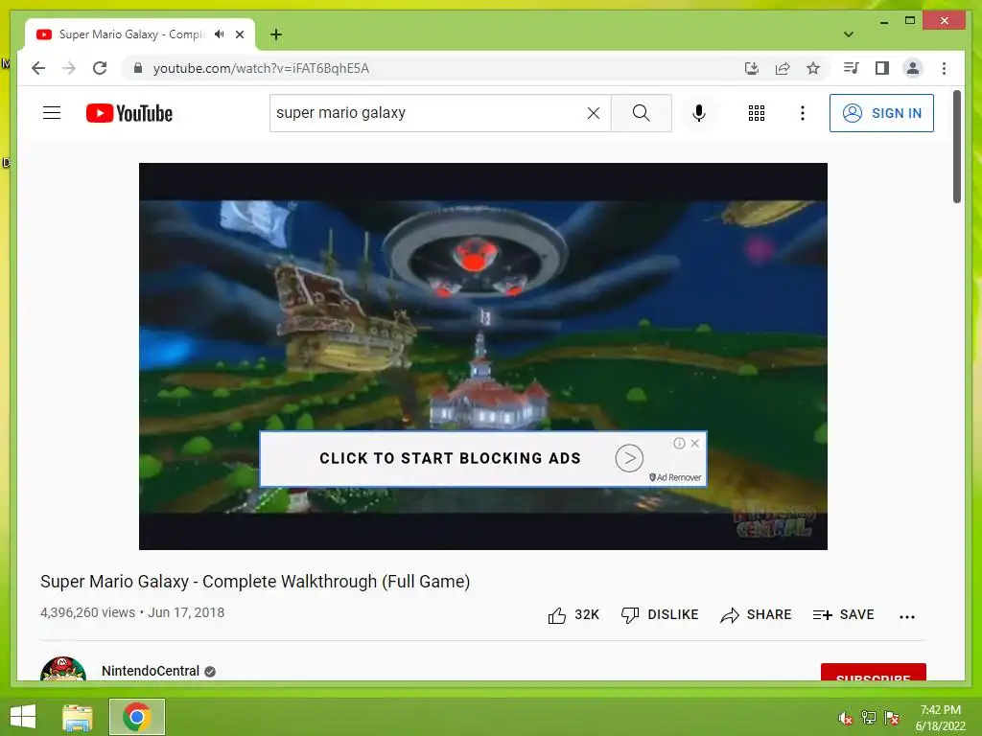Image resolution: width=982 pixels, height=736 pixels.
Task: Click SHARE under the video
Action: tap(756, 615)
